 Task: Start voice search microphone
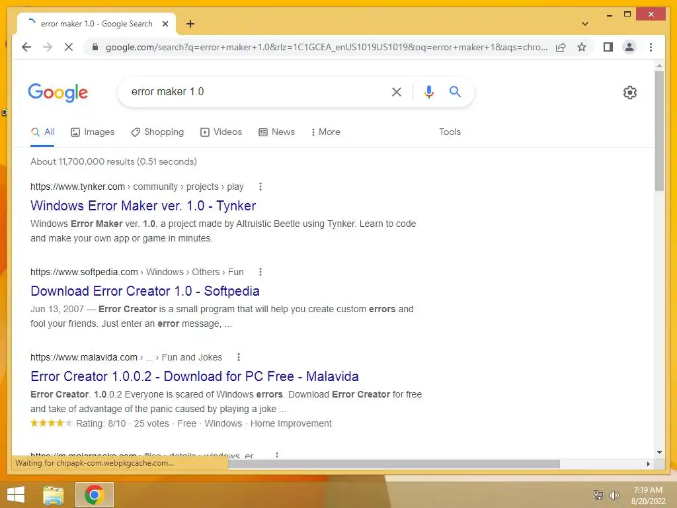pyautogui.click(x=428, y=91)
